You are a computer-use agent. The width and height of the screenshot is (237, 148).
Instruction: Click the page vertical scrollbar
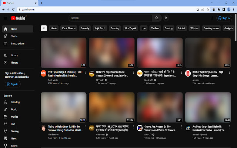click(236, 27)
